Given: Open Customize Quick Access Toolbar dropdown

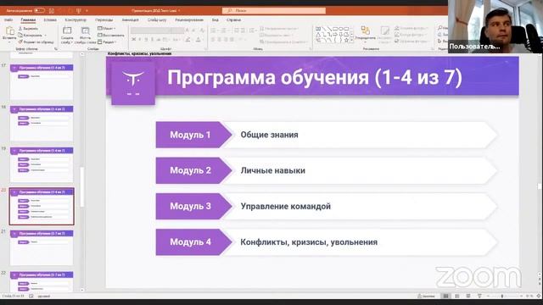Looking at the screenshot, I should click(87, 11).
